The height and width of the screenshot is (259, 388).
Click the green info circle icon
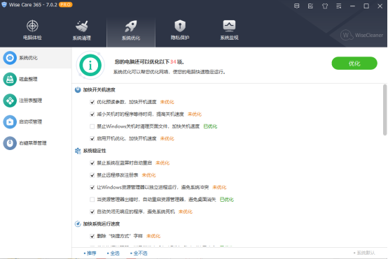click(90, 65)
